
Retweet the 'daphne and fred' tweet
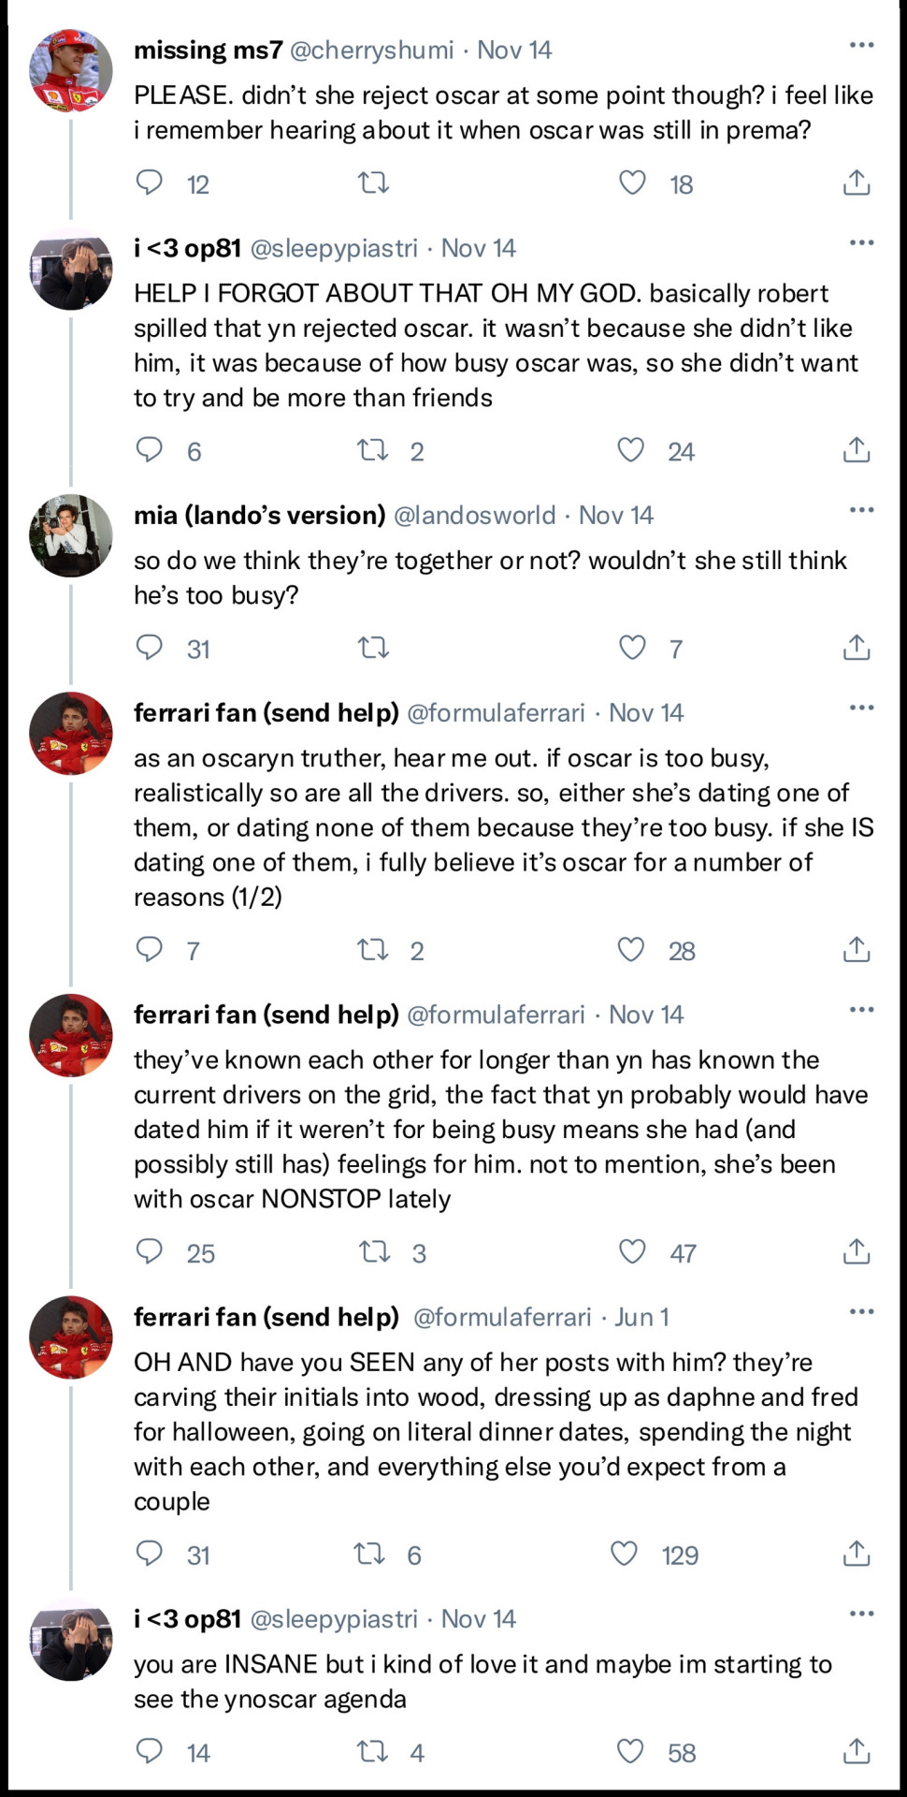(369, 1555)
